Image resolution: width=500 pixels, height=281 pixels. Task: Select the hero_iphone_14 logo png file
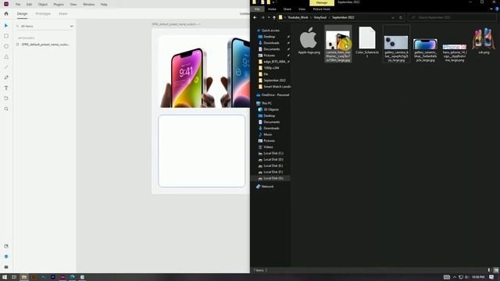[x=455, y=53]
